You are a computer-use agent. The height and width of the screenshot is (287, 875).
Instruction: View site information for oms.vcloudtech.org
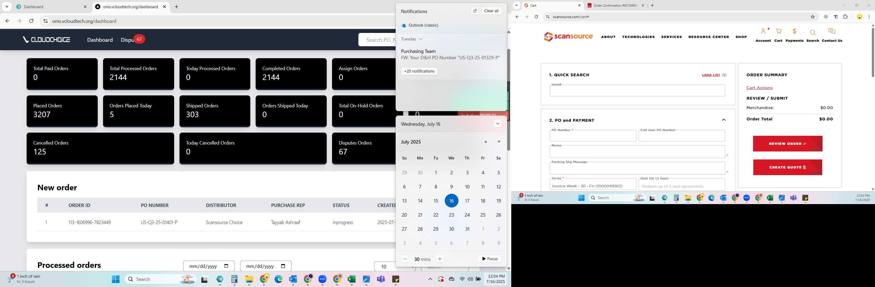(x=45, y=21)
